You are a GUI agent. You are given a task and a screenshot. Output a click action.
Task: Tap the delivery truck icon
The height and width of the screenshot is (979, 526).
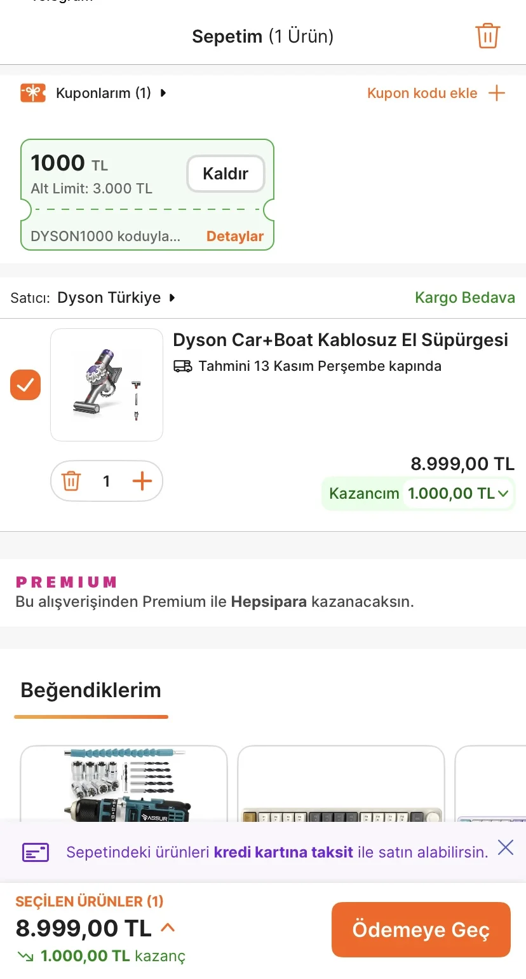point(182,366)
